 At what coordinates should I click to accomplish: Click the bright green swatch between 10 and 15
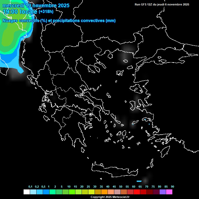(72, 192)
